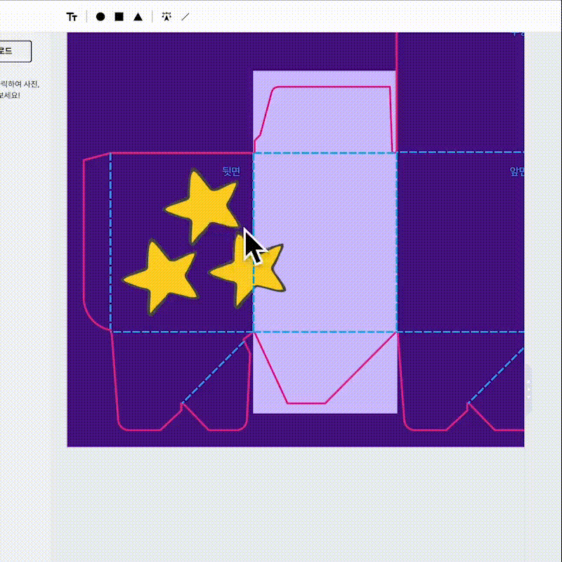Activate the curved text tool

(166, 17)
